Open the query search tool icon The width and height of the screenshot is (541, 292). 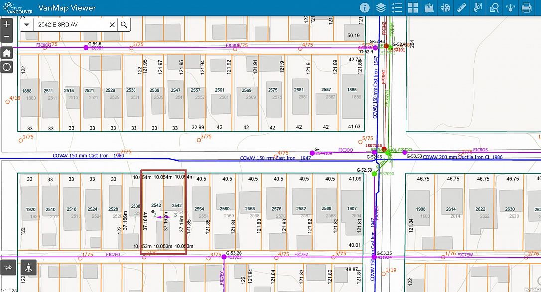click(494, 8)
